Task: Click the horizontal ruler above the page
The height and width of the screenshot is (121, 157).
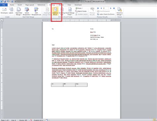Action: 81,20
